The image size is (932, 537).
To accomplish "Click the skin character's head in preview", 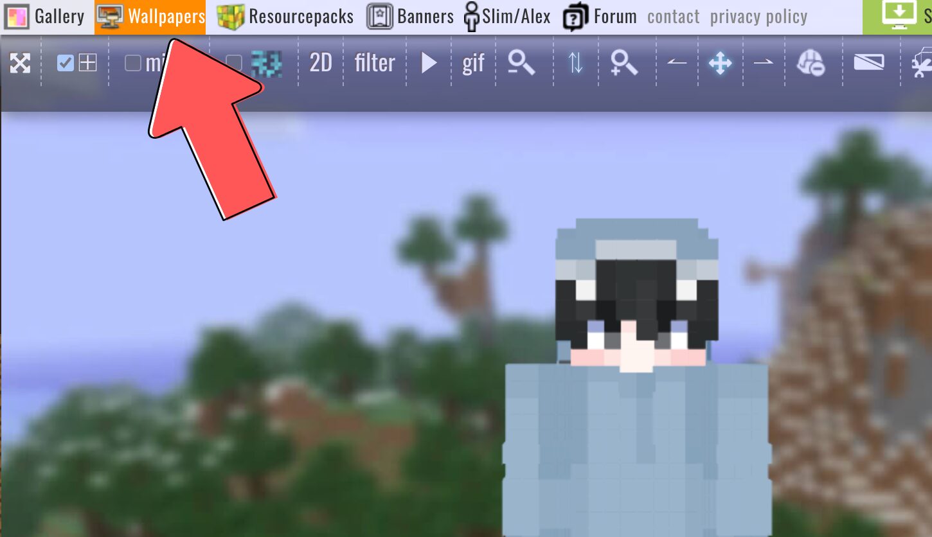I will pos(636,295).
